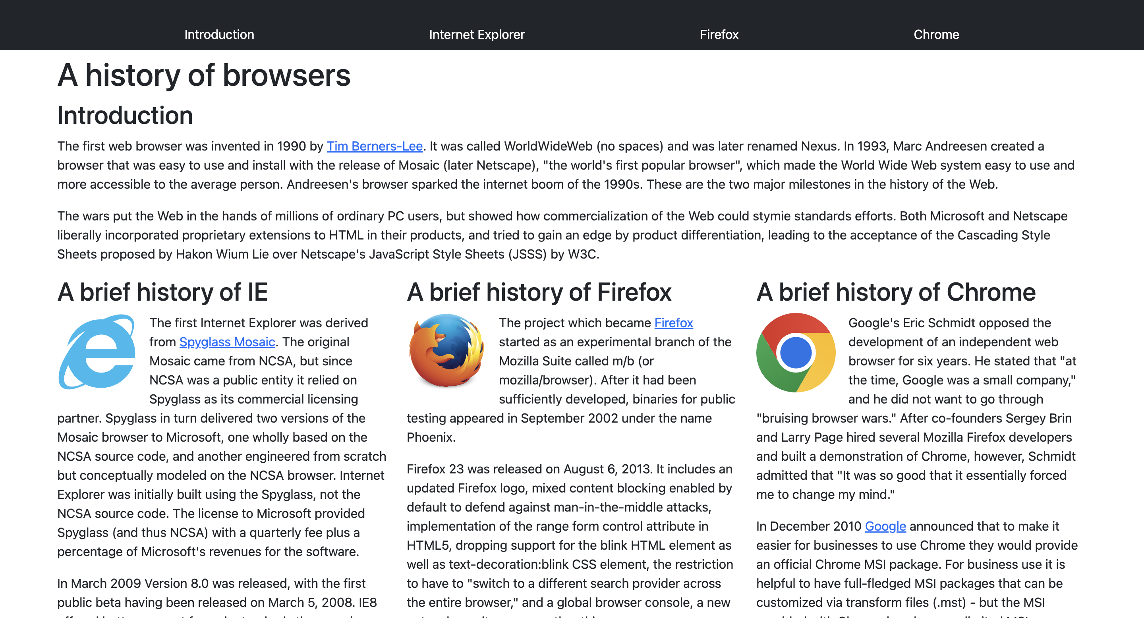Click the 'A history of browsers' title
The width and height of the screenshot is (1144, 618).
204,75
